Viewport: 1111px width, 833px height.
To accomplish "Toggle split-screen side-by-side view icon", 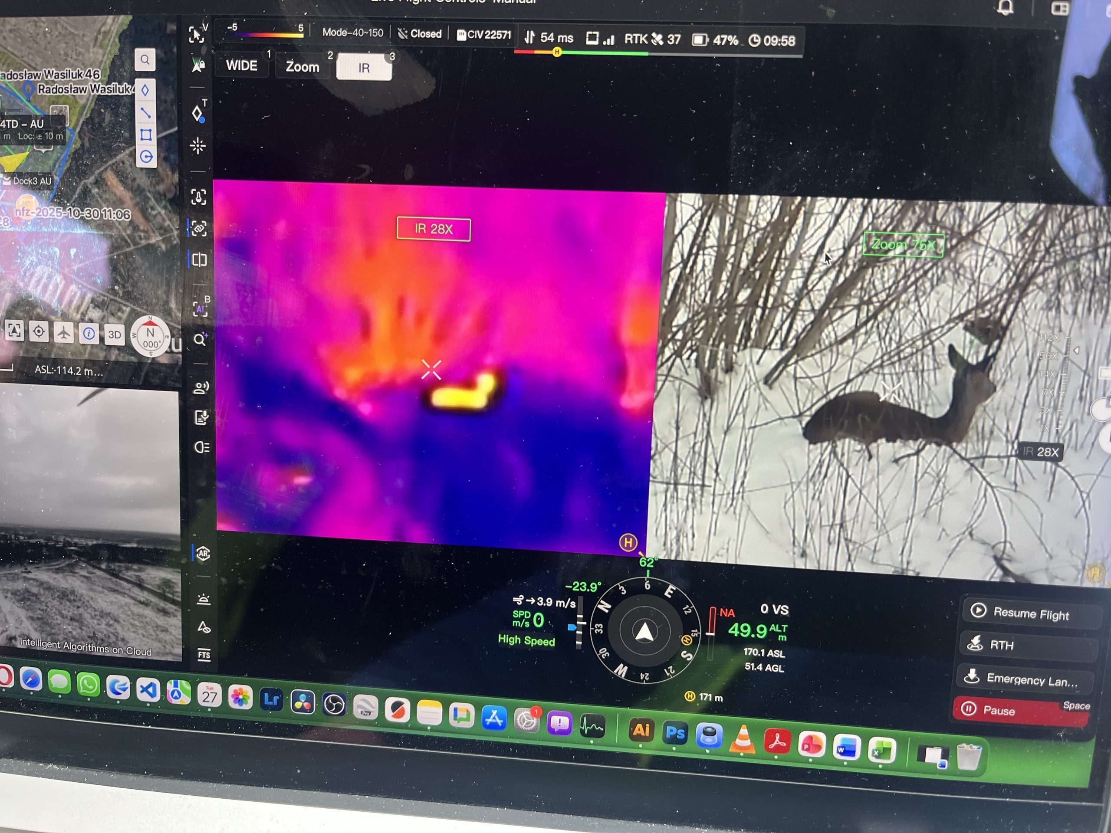I will [199, 260].
